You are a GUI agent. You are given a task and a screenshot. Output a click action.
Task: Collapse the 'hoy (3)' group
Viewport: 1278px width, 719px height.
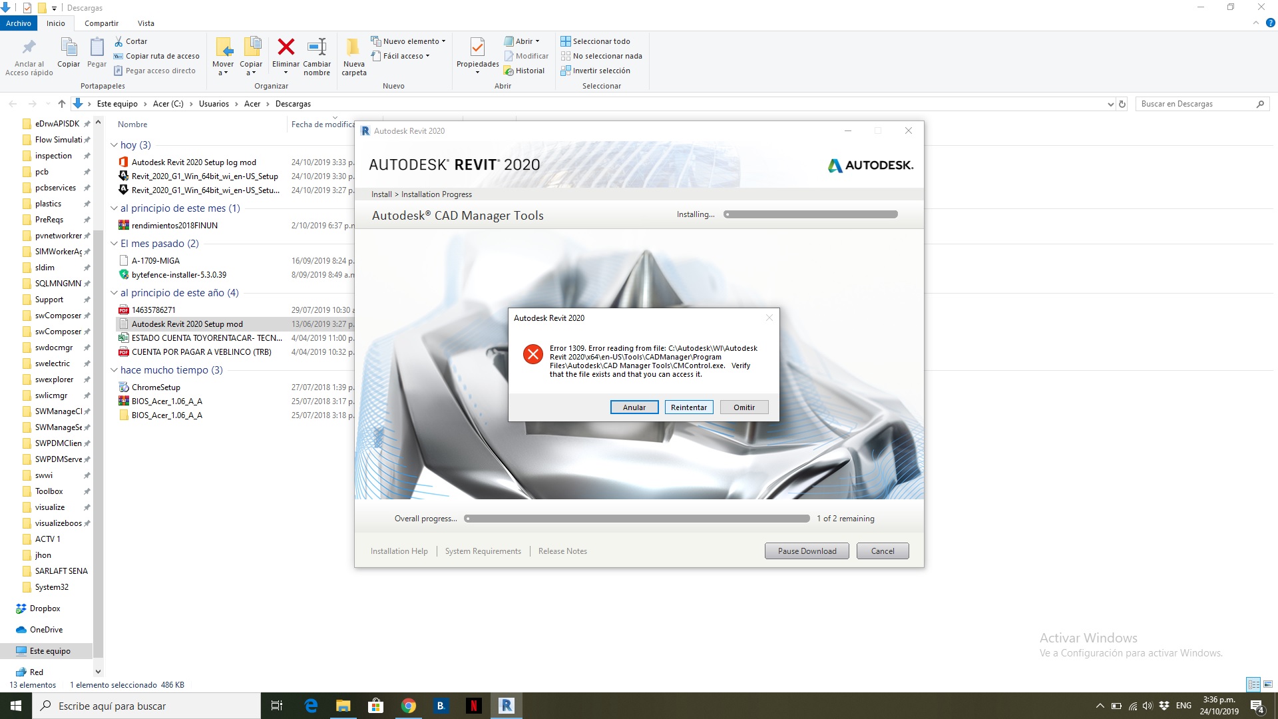point(114,145)
